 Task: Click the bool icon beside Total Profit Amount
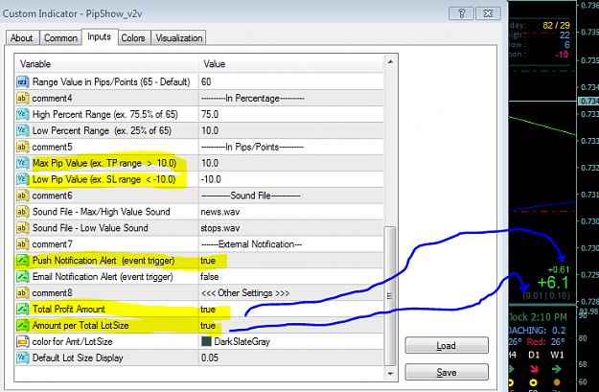(x=23, y=309)
